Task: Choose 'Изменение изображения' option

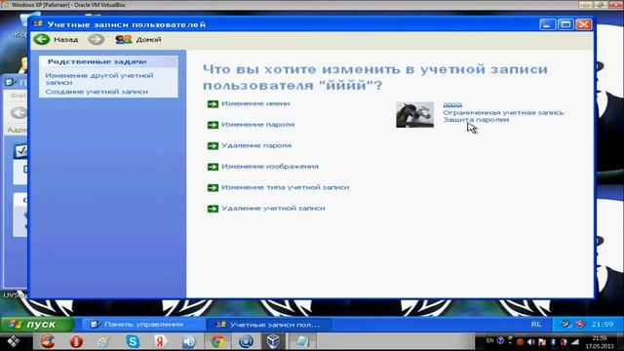Action: click(x=270, y=167)
